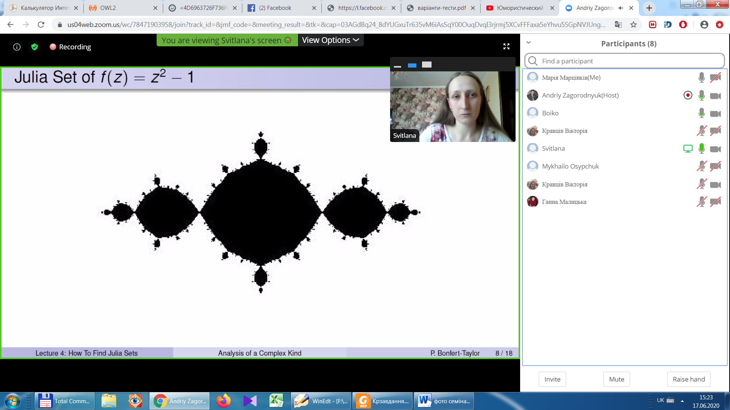The width and height of the screenshot is (730, 410).
Task: Switch to the варіанти-тести.pdf tab
Action: 441,8
